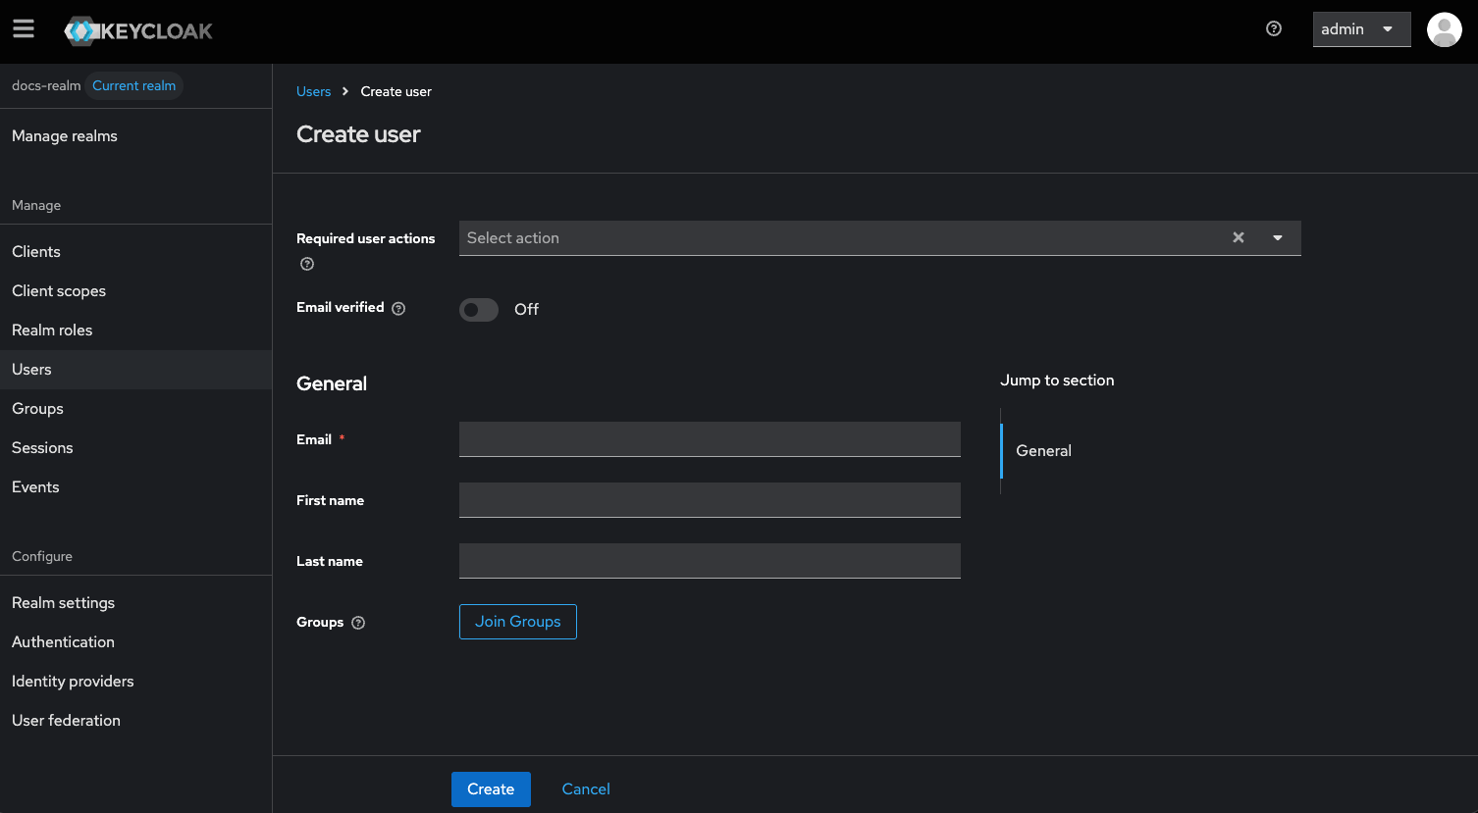Clear the Select action field with X

point(1239,237)
